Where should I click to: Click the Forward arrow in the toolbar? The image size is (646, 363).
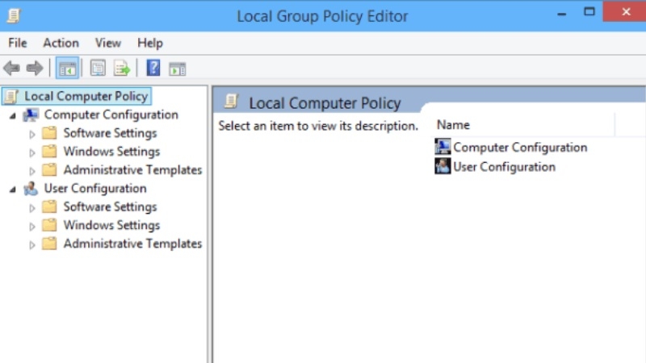(34, 69)
